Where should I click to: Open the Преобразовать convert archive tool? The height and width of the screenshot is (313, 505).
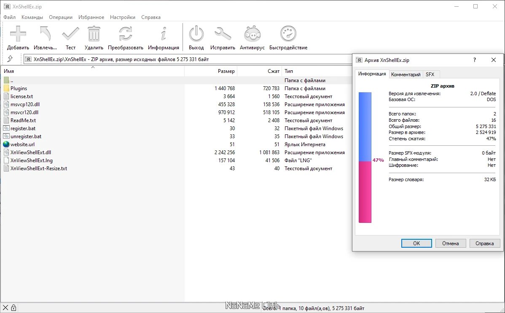click(125, 34)
